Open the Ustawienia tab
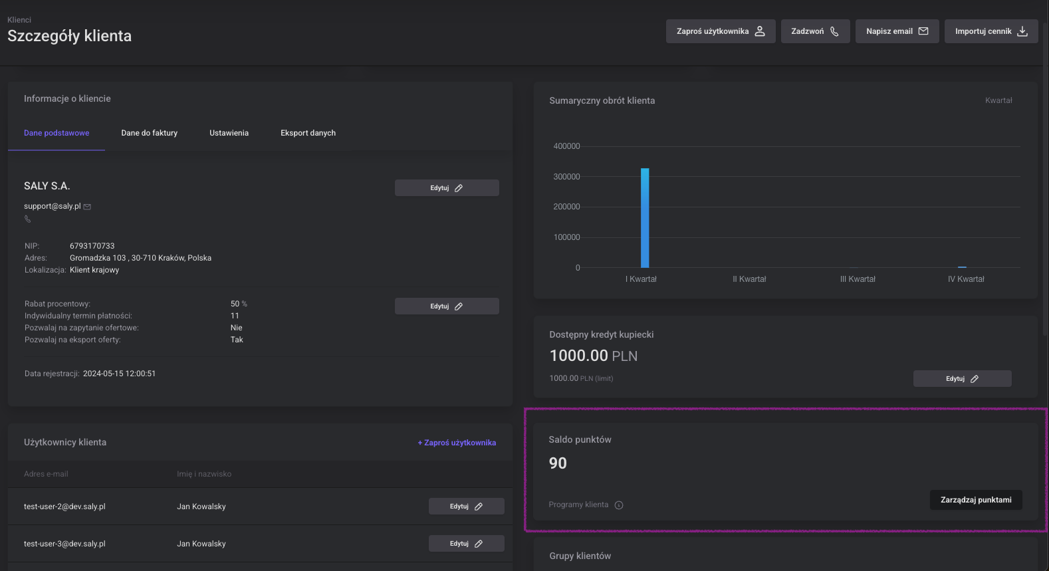1049x571 pixels. pyautogui.click(x=229, y=133)
